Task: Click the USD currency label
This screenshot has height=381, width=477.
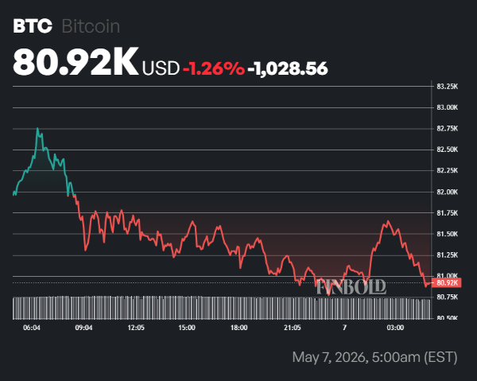Action: 161,68
